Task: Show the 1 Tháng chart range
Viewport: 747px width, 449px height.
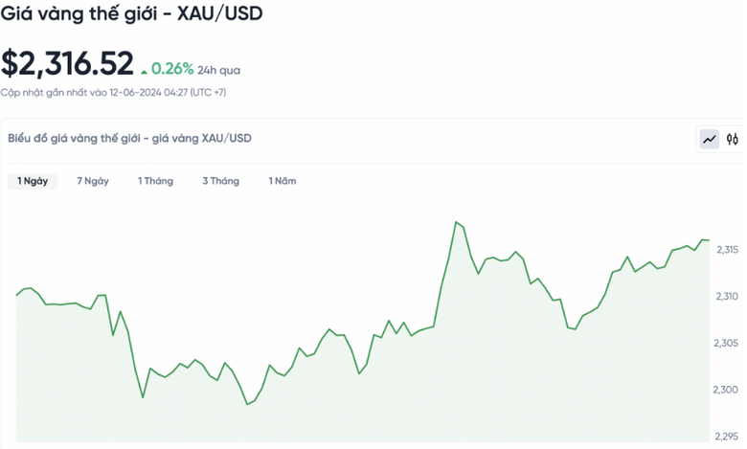Action: coord(155,181)
